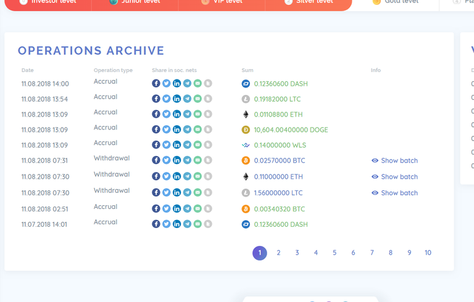Share the DOGE accrual via Telegram
Image resolution: width=474 pixels, height=302 pixels.
[x=187, y=129]
